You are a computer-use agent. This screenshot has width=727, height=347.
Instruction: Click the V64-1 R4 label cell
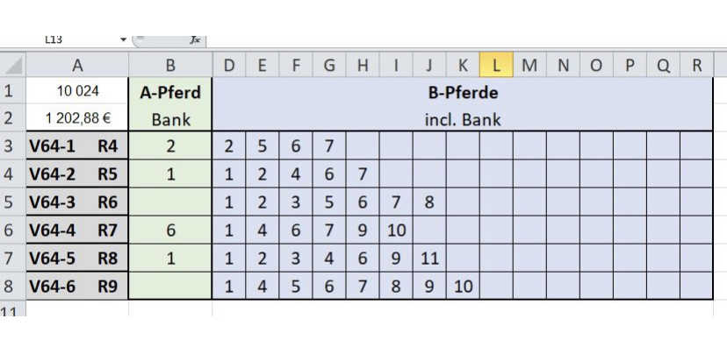tap(77, 146)
